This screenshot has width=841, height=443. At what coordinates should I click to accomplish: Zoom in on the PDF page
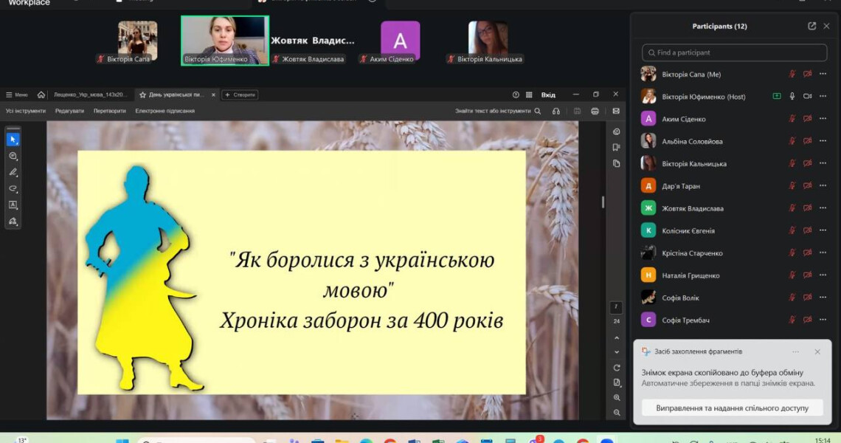[x=616, y=398]
